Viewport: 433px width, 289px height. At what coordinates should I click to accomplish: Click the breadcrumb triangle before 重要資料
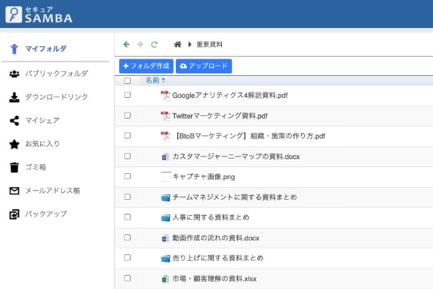(x=190, y=44)
